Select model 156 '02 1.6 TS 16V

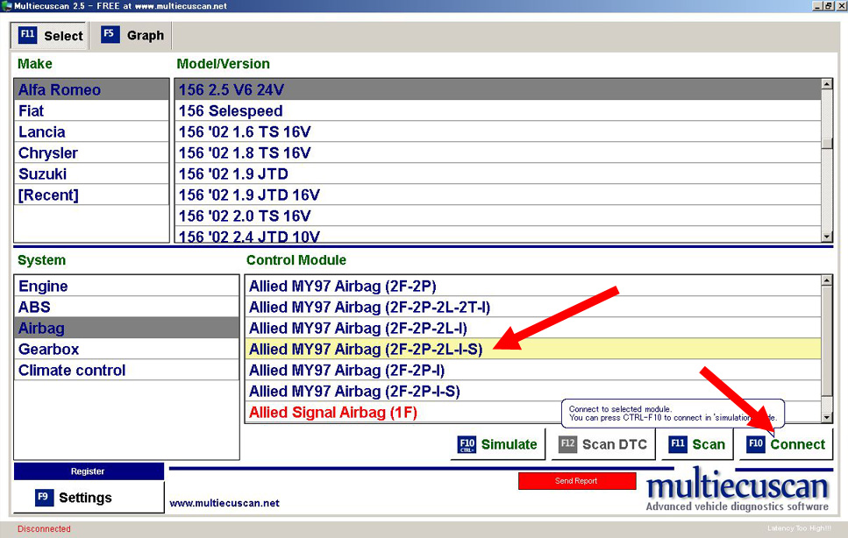(x=497, y=131)
